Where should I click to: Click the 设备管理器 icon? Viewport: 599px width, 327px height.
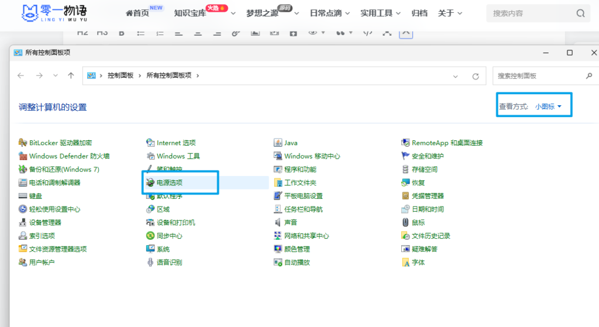pyautogui.click(x=23, y=222)
